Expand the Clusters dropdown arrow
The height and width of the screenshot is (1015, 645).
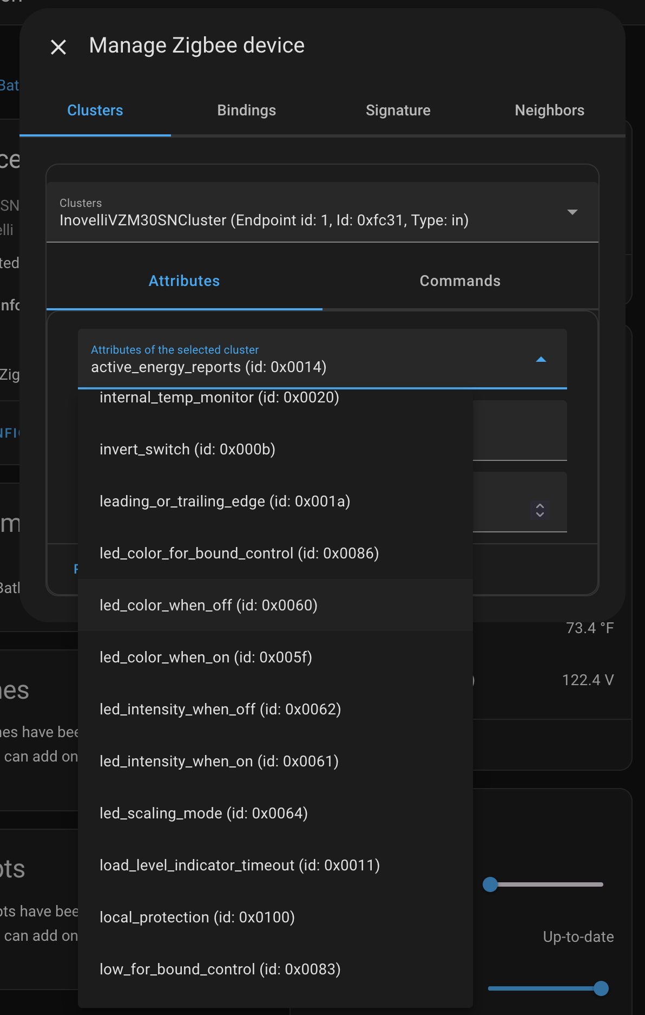tap(572, 212)
